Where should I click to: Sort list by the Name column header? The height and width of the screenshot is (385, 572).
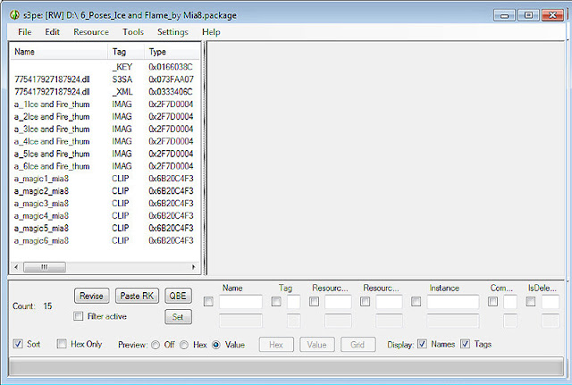[x=59, y=52]
